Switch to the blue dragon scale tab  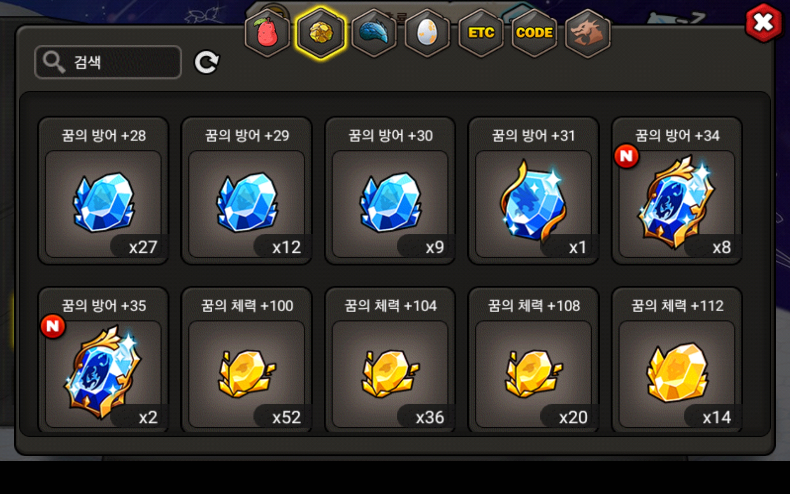374,33
